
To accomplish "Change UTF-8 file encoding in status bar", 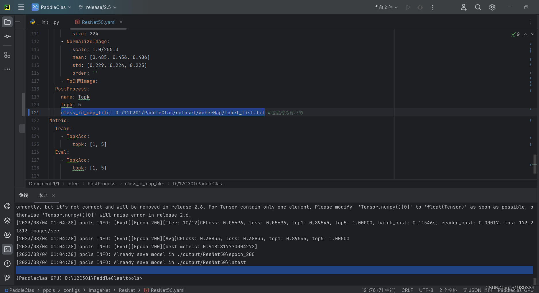I will (426, 290).
